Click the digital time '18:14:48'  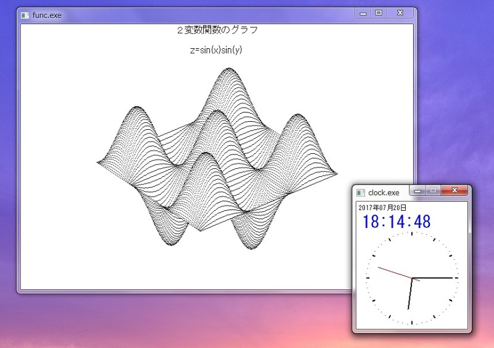(x=396, y=221)
